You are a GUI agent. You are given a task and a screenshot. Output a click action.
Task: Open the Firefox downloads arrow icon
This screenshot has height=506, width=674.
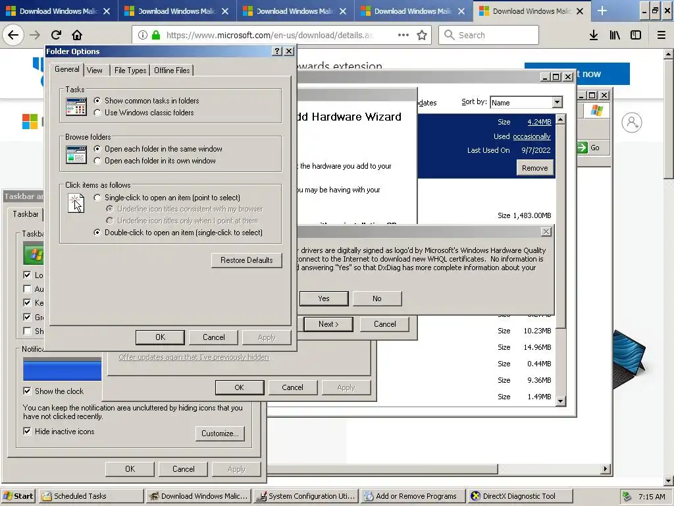(594, 35)
